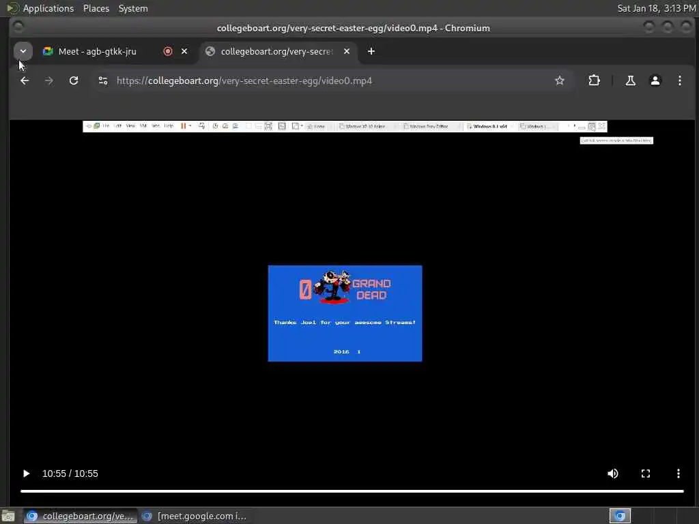The width and height of the screenshot is (699, 524).
Task: Open the Chrome Labs flask icon
Action: pos(630,81)
